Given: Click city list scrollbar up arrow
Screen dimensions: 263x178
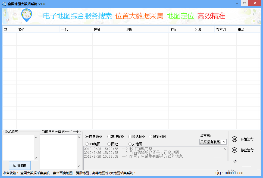Looking at the screenshot, I should (36, 138).
